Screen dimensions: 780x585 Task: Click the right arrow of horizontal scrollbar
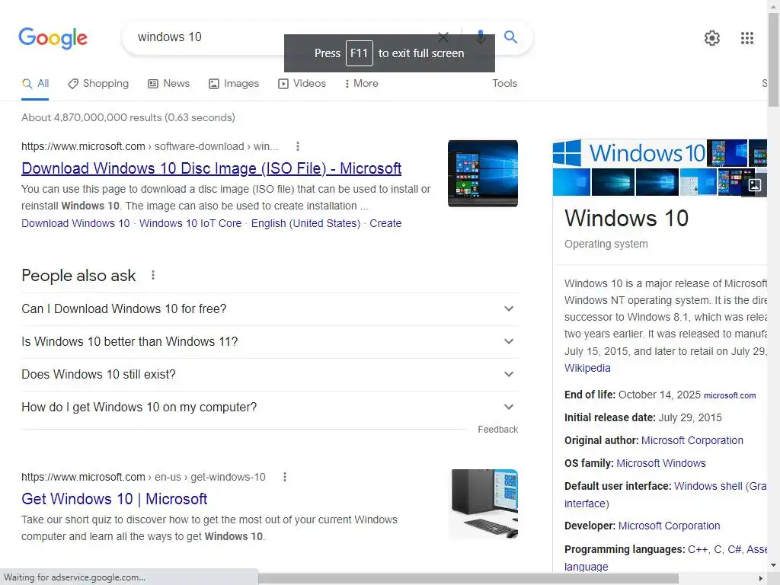coord(761,579)
